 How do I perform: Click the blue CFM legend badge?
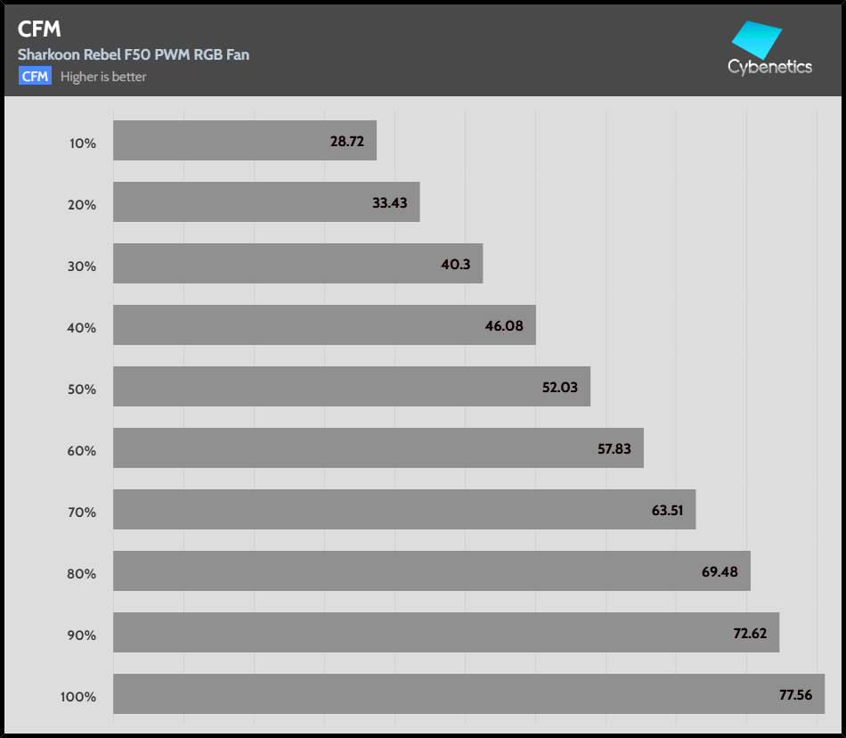(35, 77)
